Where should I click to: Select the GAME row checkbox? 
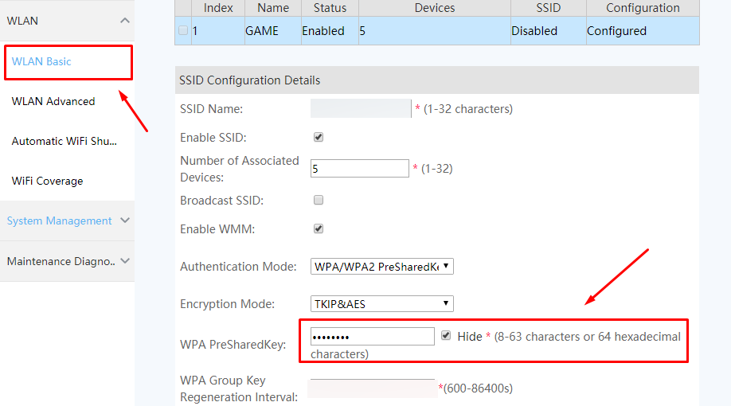point(183,30)
